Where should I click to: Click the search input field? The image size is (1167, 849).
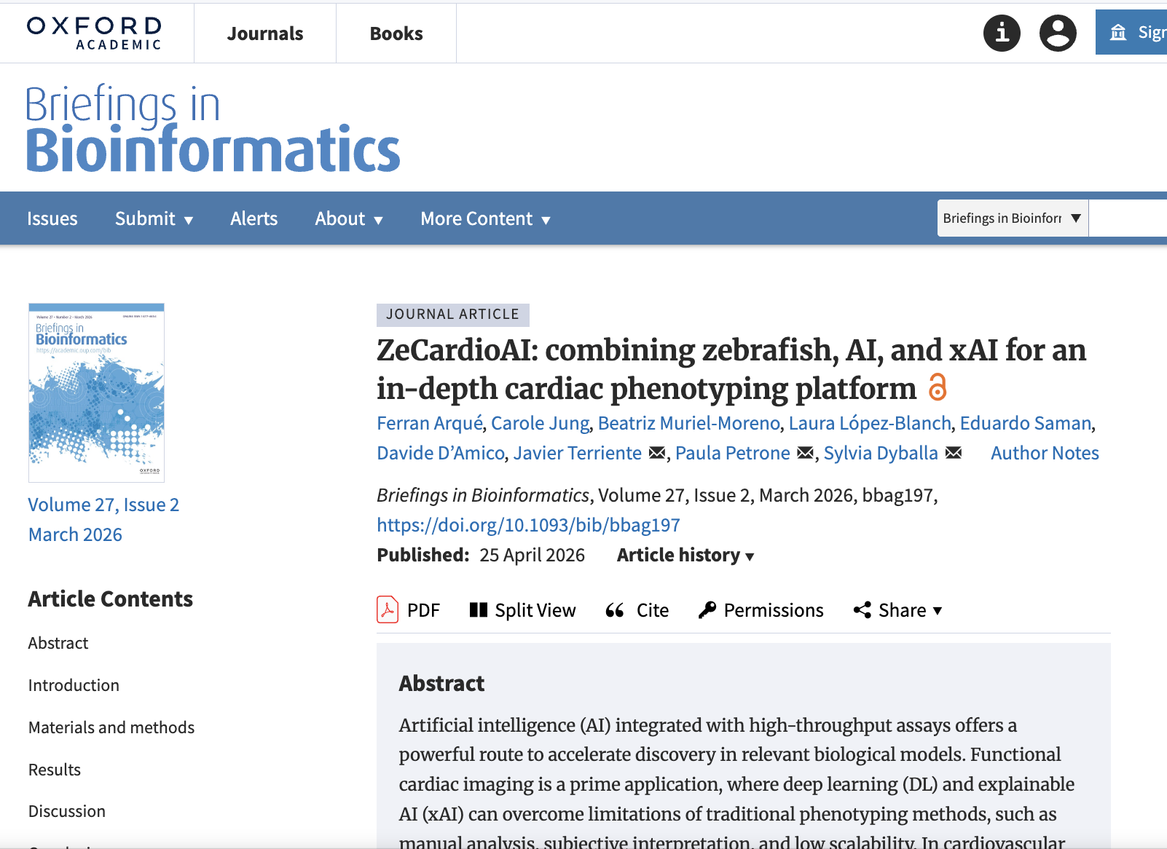[1128, 218]
